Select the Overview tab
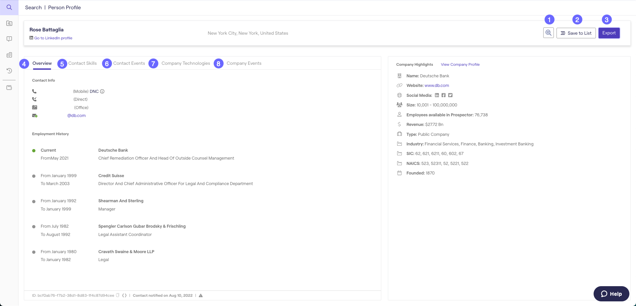 tap(42, 63)
